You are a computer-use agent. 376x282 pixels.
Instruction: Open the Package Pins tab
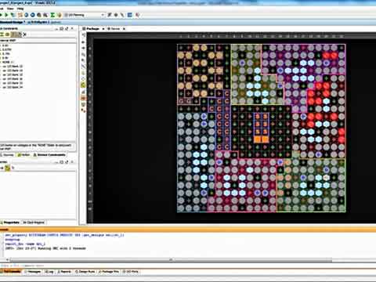click(x=109, y=272)
